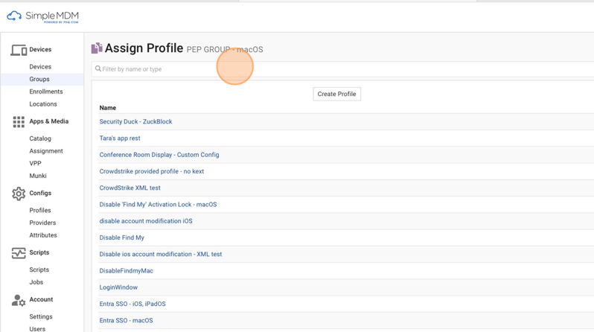Image resolution: width=594 pixels, height=332 pixels.
Task: Open Assignment in the sidebar
Action: (46, 151)
